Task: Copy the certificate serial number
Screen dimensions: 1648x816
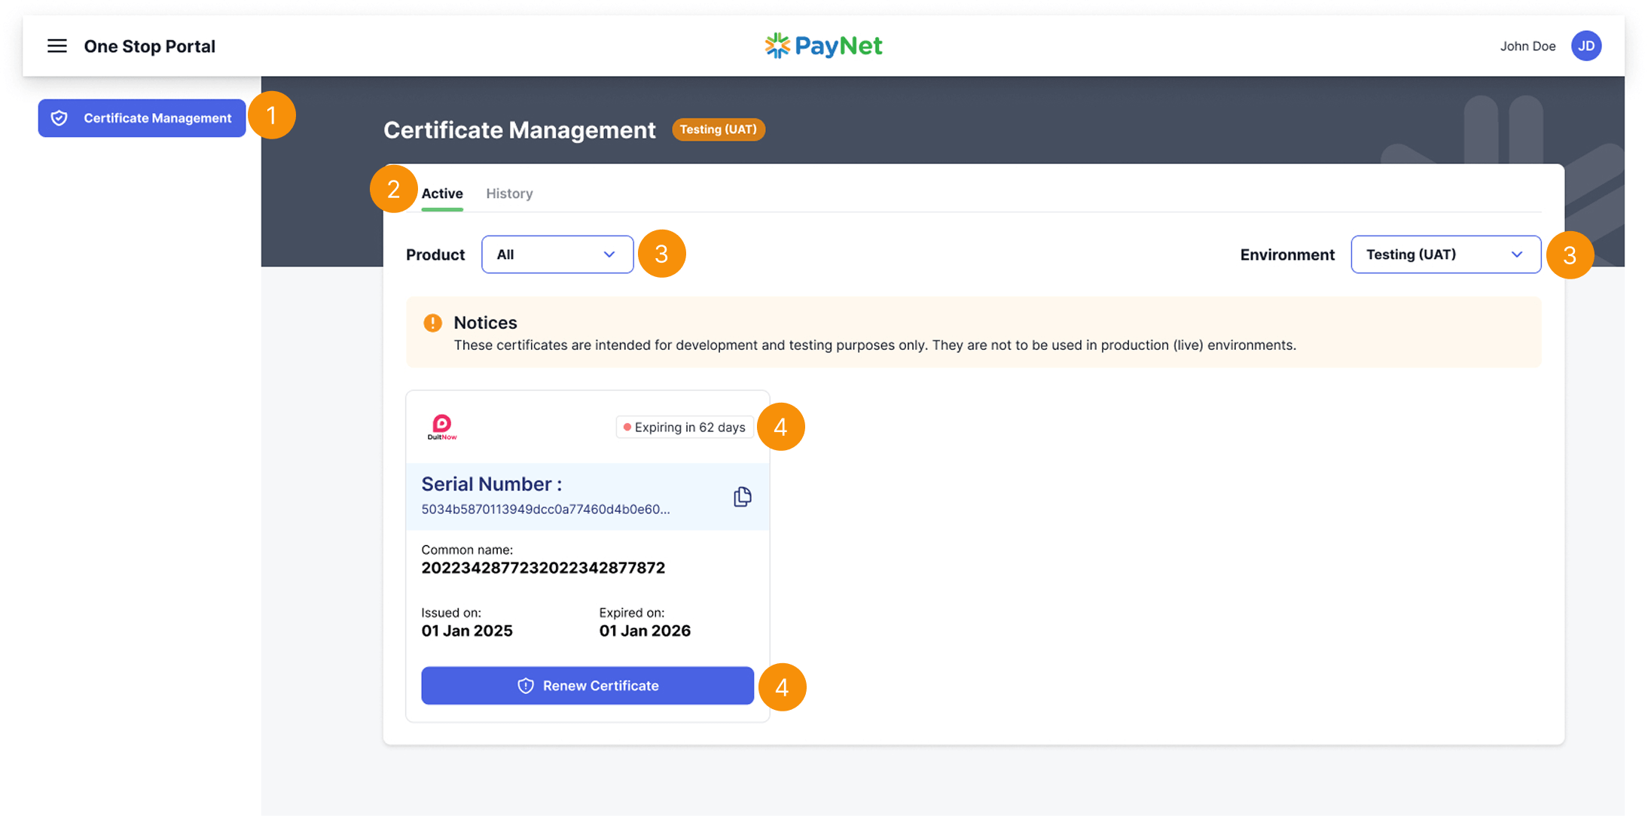Action: point(742,496)
